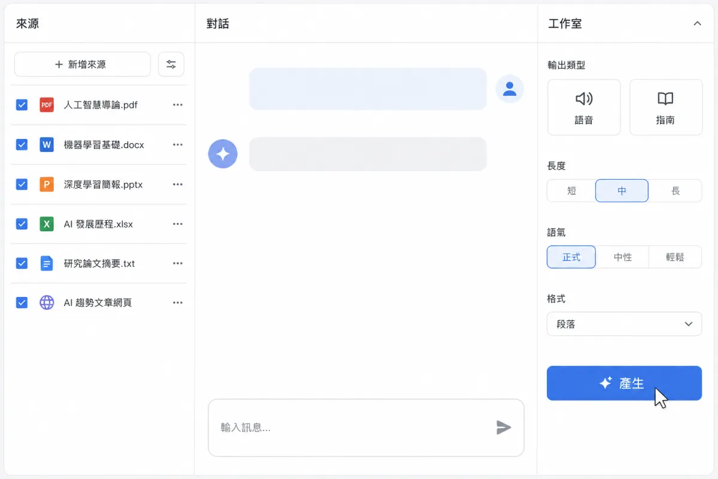Click the 對話 panel header
718x479 pixels.
218,24
